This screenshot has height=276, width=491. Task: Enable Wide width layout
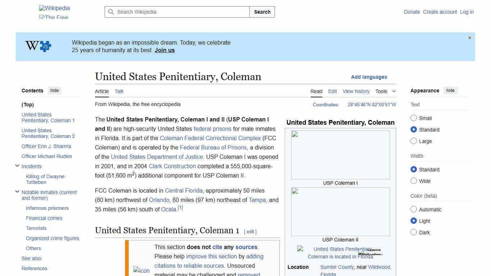[414, 181]
